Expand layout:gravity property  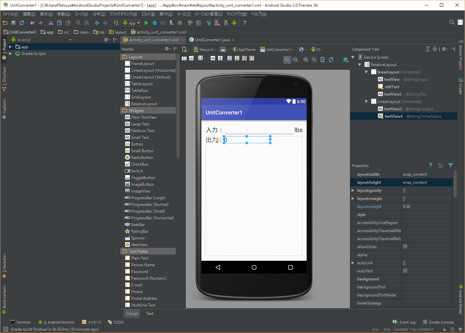click(353, 190)
